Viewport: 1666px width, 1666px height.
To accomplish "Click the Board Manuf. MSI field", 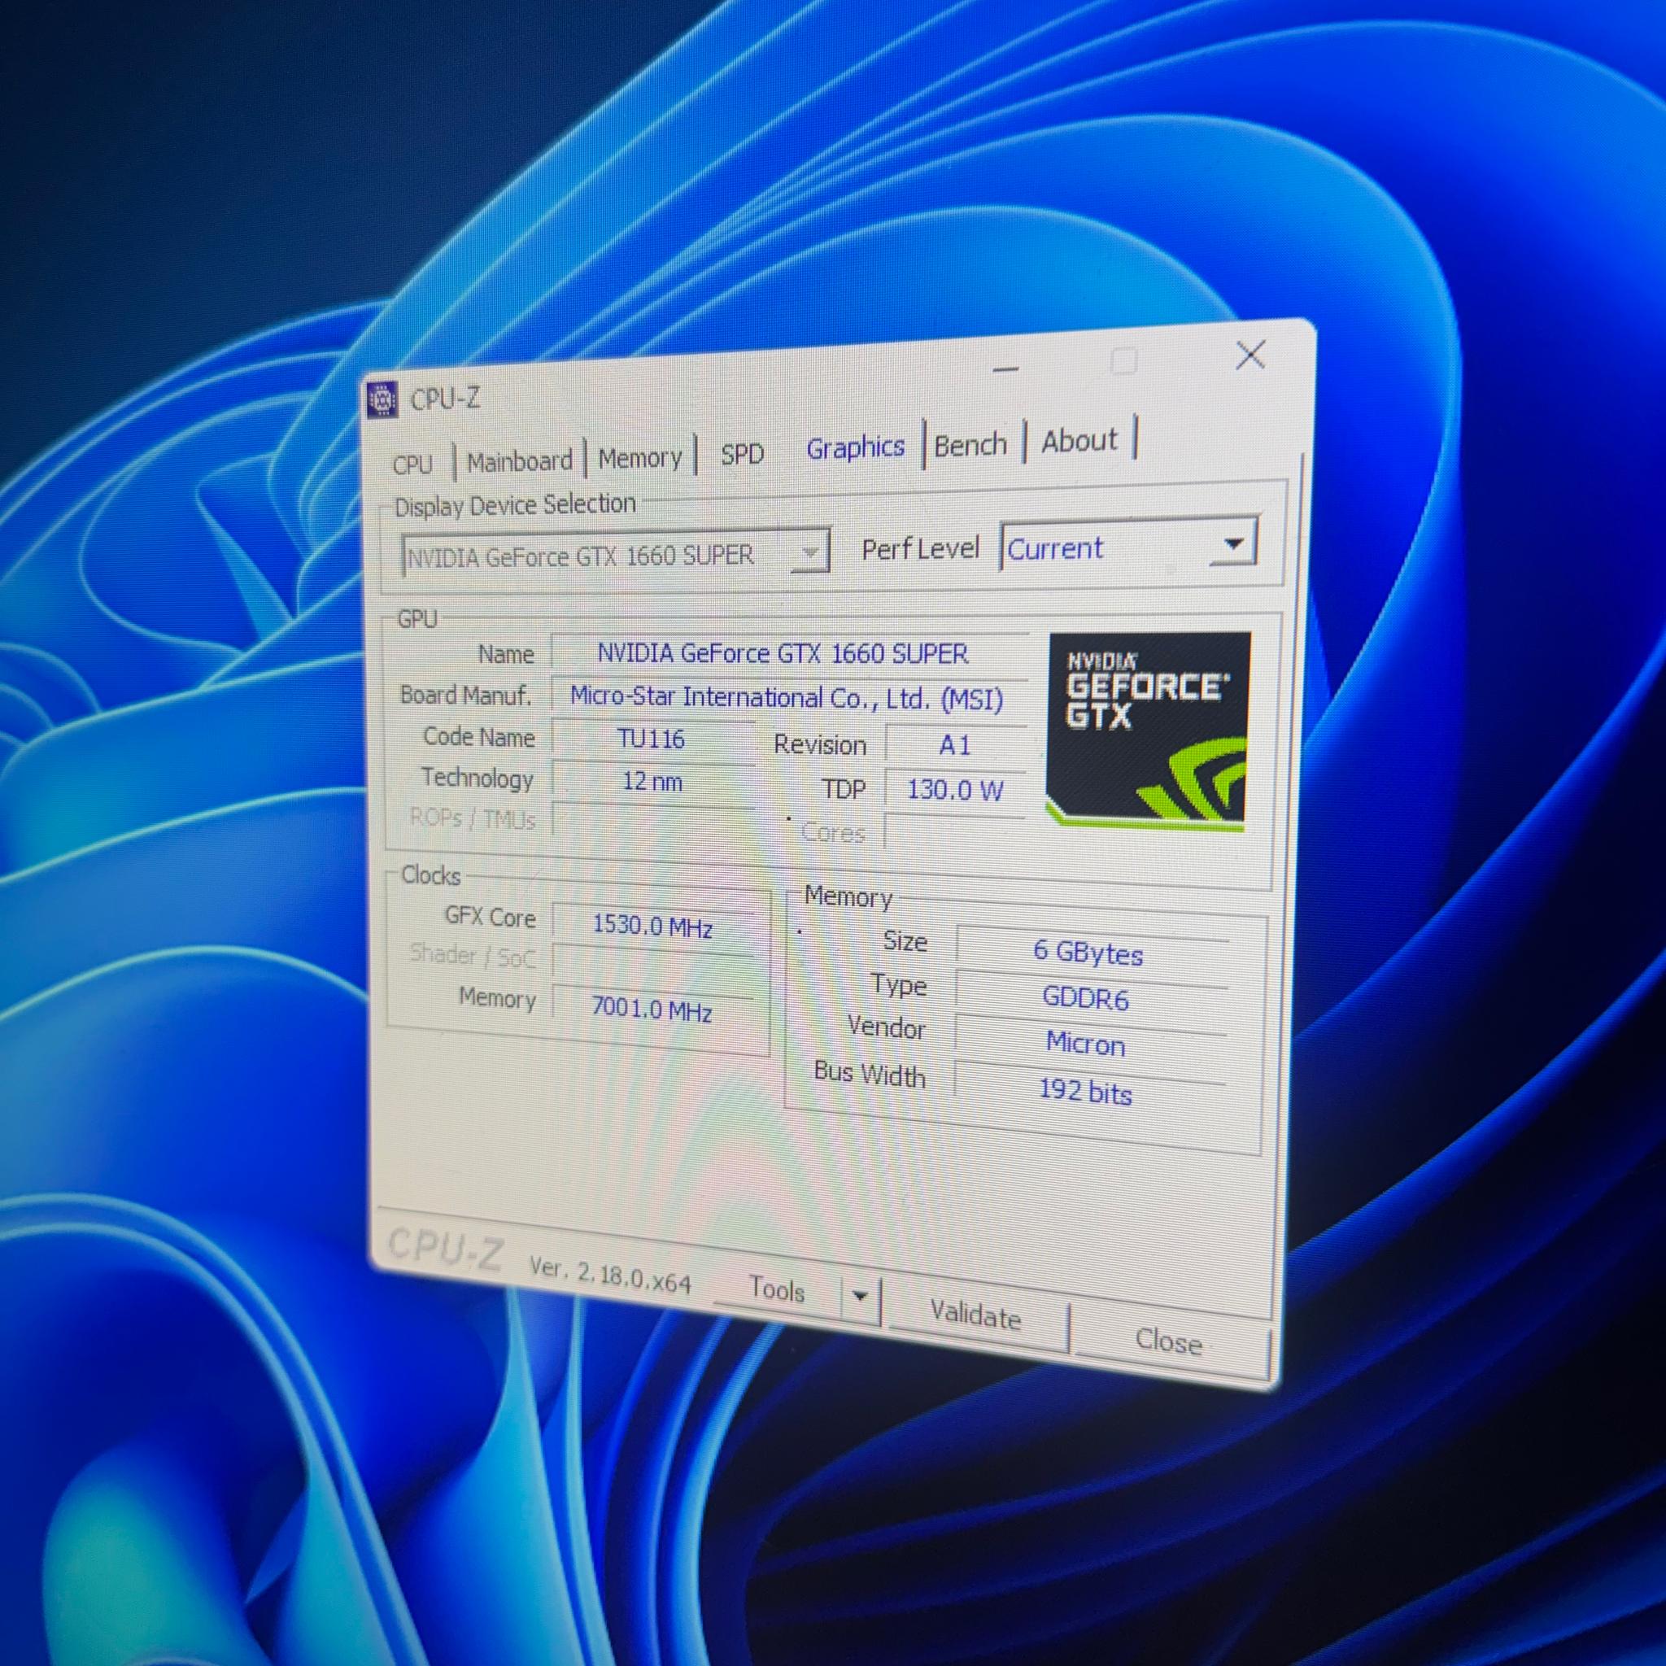I will tap(788, 697).
